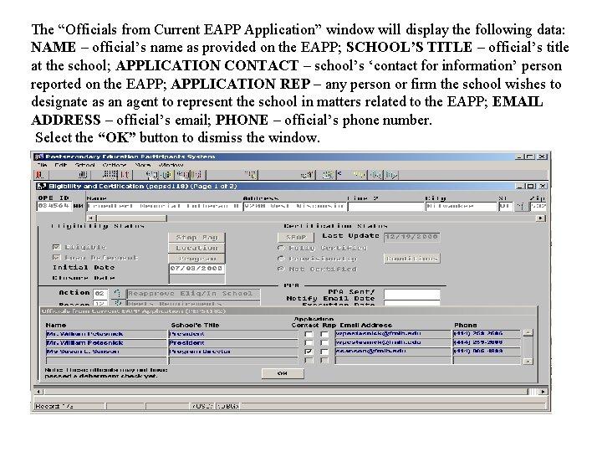Click the OPE ID field

click(54, 206)
